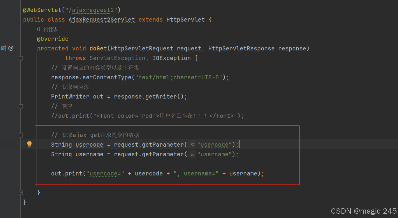Click the doGet method name
Image resolution: width=398 pixels, height=218 pixels.
pyautogui.click(x=98, y=48)
